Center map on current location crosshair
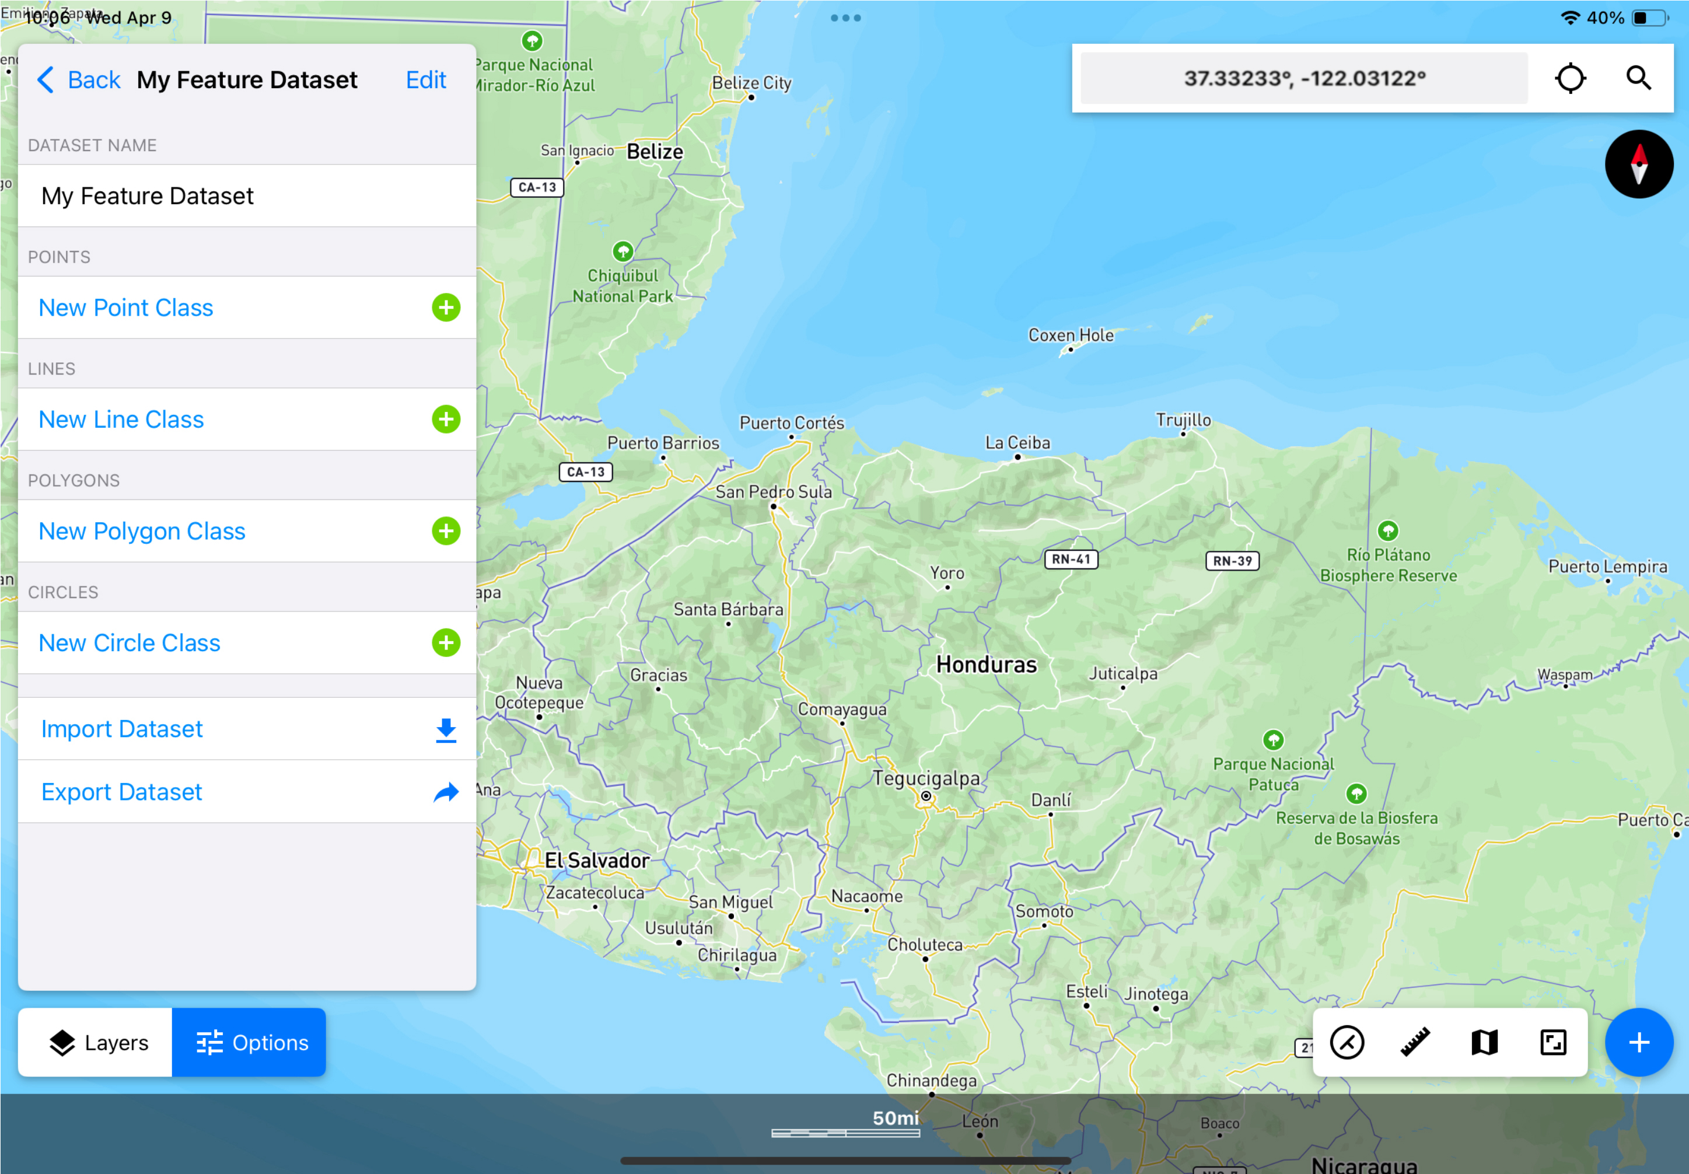 (x=1570, y=78)
